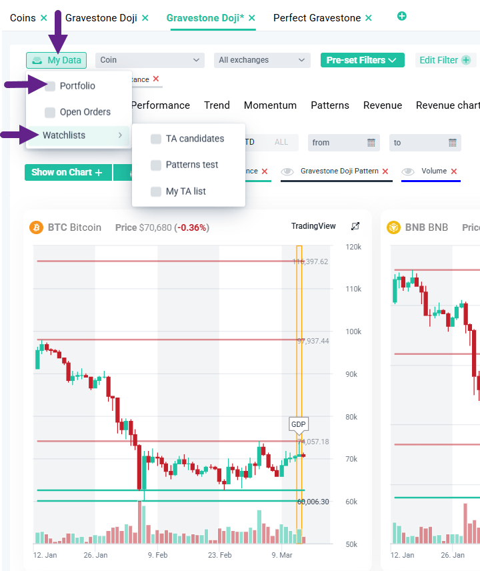This screenshot has height=571, width=480.
Task: Switch to the Perfect Gravestone tab
Action: (317, 18)
